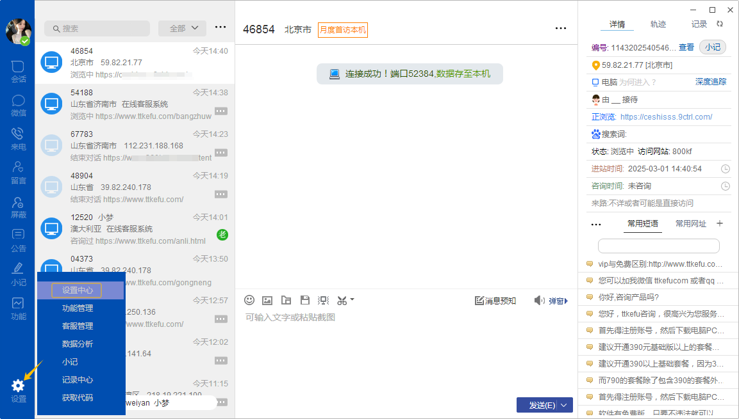Screen dimensions: 739x419
Task: Send an image using the picture icon
Action: pos(267,299)
